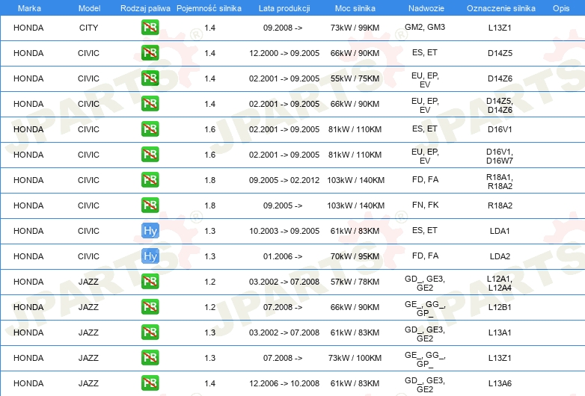
Task: Click the 10.2003 -> 09.2005 date cell
Action: click(x=284, y=231)
